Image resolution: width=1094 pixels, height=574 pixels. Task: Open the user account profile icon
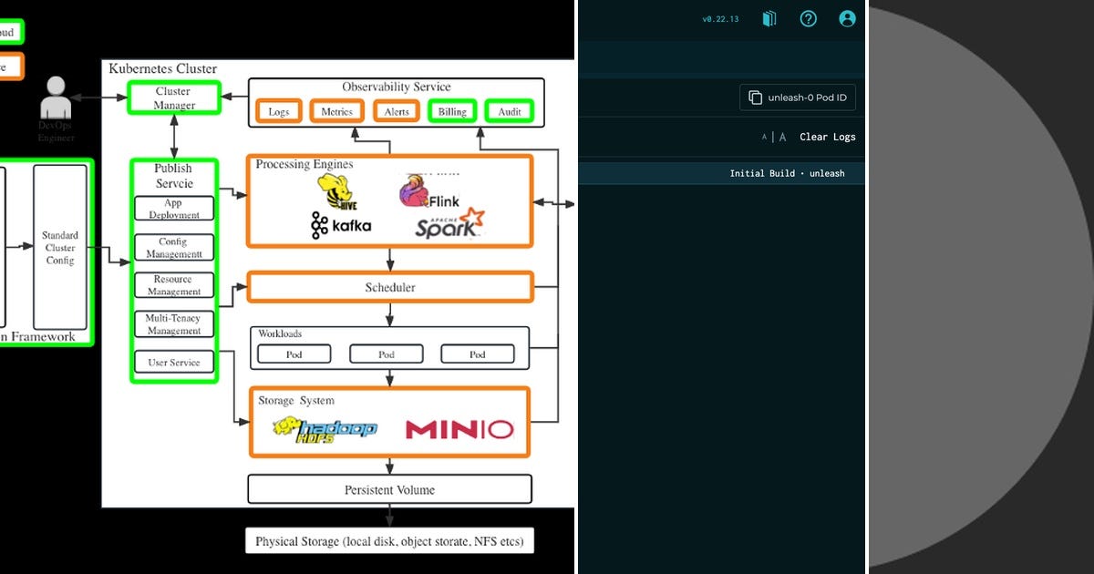(848, 18)
